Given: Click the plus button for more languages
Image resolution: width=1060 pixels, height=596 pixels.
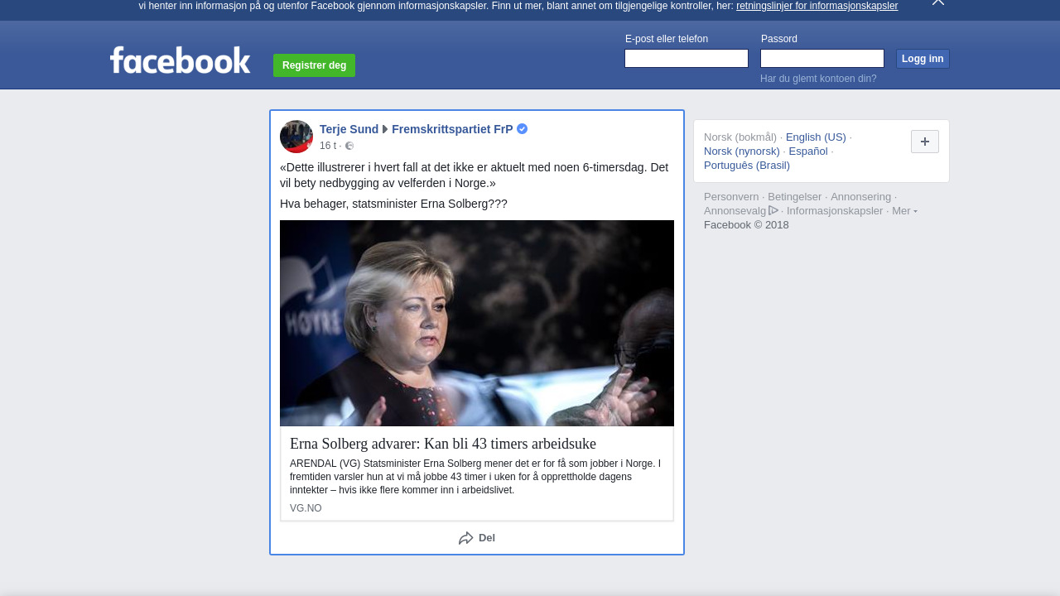Looking at the screenshot, I should 925,142.
